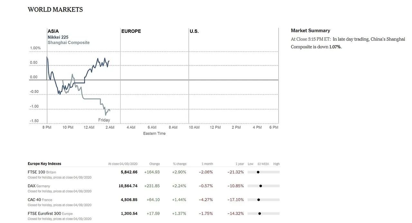Select the EUROPE section on chart

pos(131,31)
